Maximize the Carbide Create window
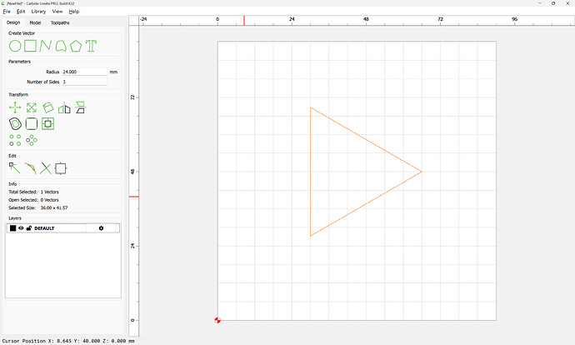575x345 pixels. [x=553, y=3]
